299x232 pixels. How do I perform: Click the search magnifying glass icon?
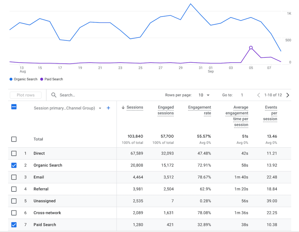coord(54,95)
